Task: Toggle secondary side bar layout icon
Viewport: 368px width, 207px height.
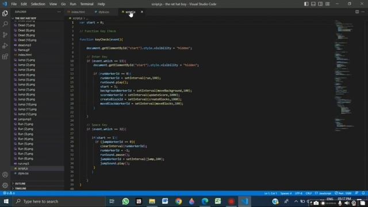Action: pos(320,4)
